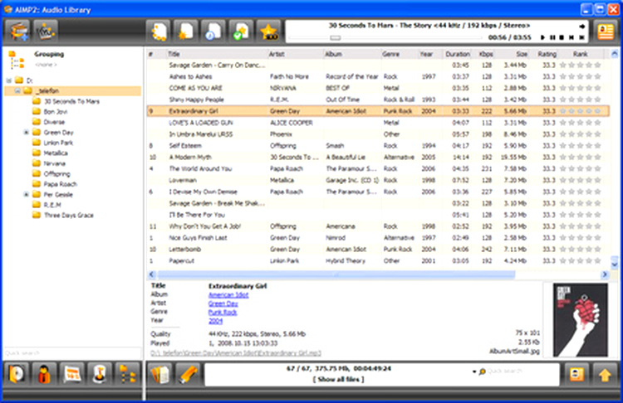Image resolution: width=623 pixels, height=403 pixels.
Task: Click the orange card icon in bottom bar
Action: pyautogui.click(x=576, y=374)
